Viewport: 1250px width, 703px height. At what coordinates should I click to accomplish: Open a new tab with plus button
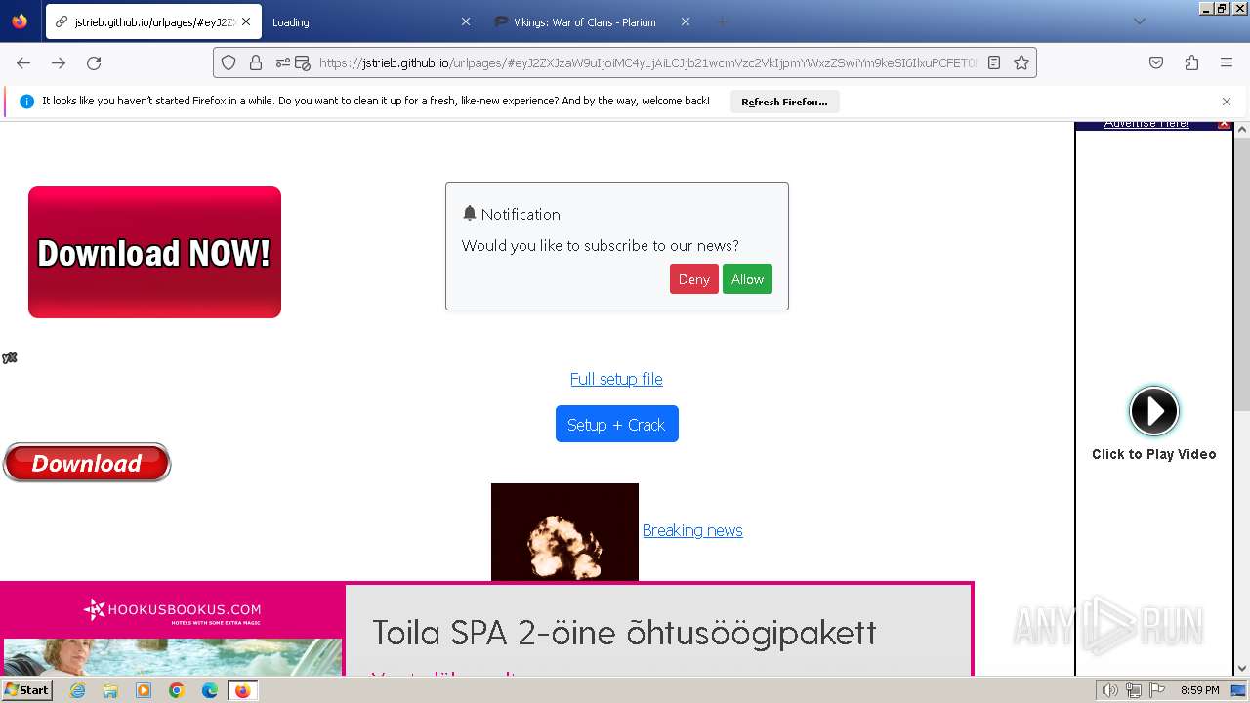[723, 21]
